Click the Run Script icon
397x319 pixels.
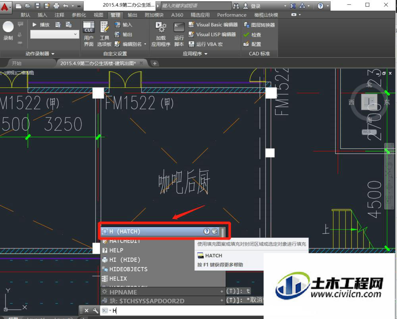(x=179, y=27)
